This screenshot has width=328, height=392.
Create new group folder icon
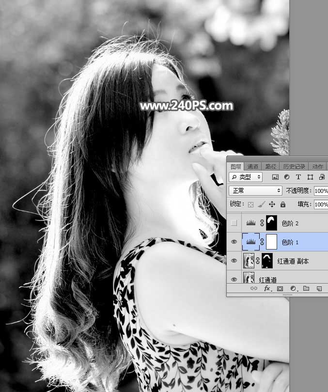[x=306, y=288]
